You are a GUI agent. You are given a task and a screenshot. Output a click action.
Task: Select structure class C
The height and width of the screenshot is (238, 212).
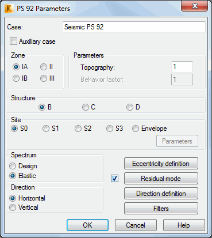tap(86, 107)
